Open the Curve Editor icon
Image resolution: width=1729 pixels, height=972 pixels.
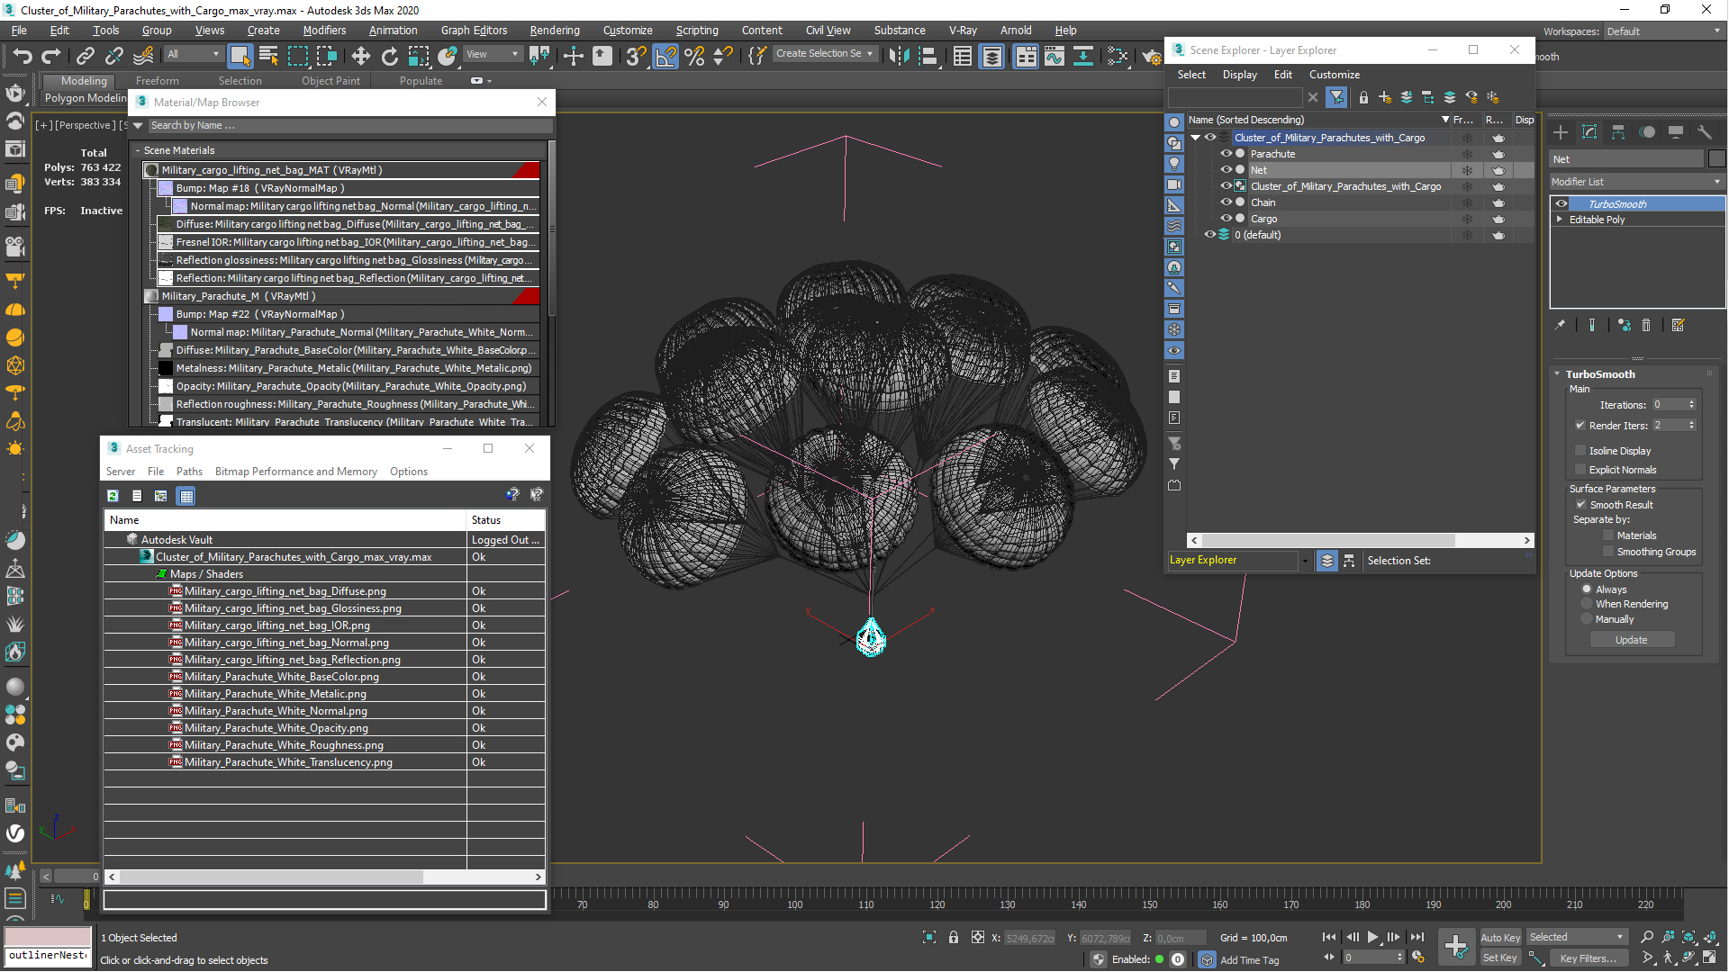(x=1055, y=56)
